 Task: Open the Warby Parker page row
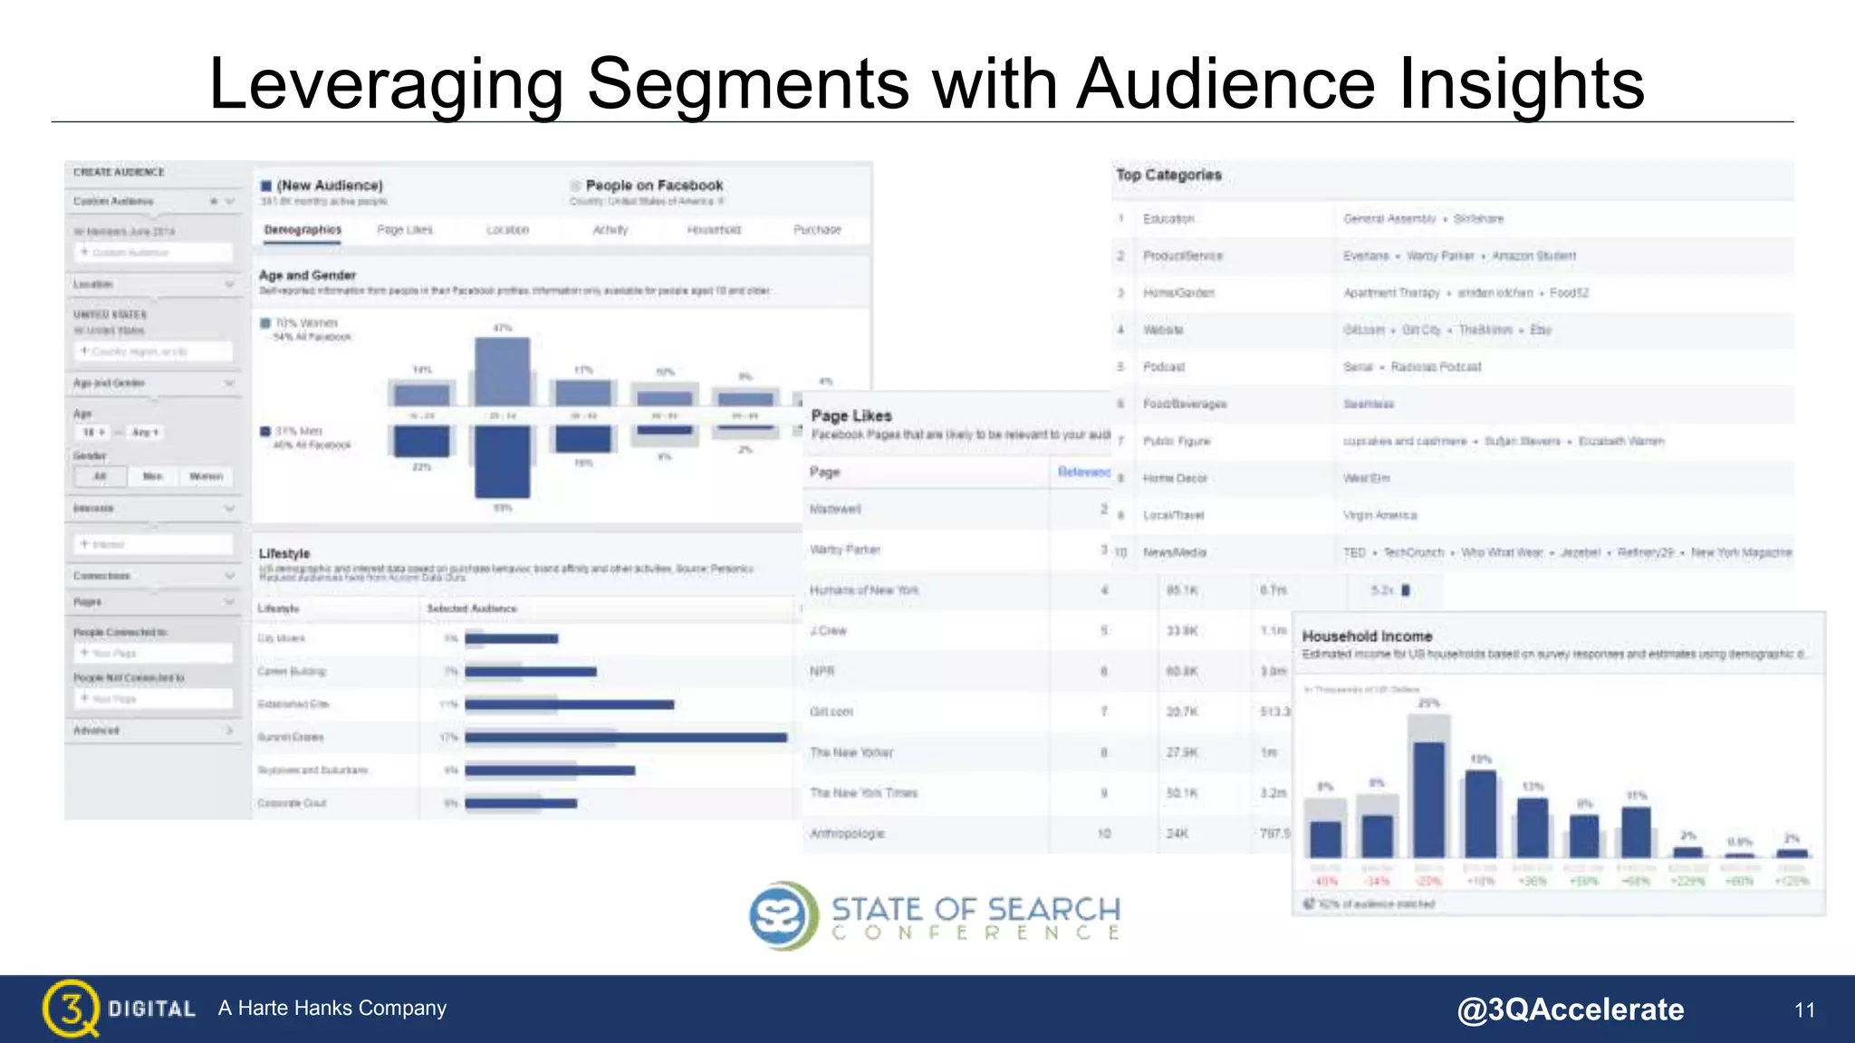(x=956, y=550)
